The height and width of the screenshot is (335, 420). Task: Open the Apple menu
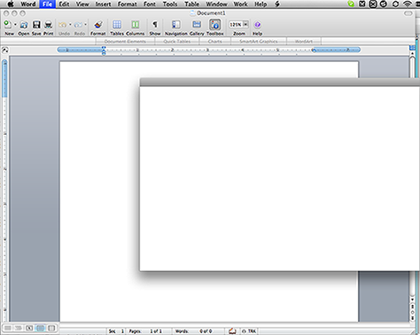click(x=11, y=4)
